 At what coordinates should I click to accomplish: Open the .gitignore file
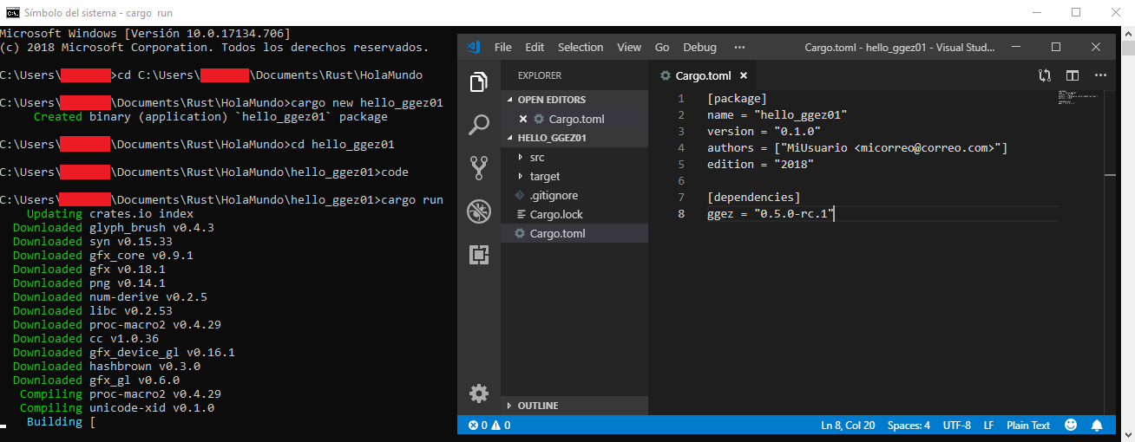coord(554,195)
